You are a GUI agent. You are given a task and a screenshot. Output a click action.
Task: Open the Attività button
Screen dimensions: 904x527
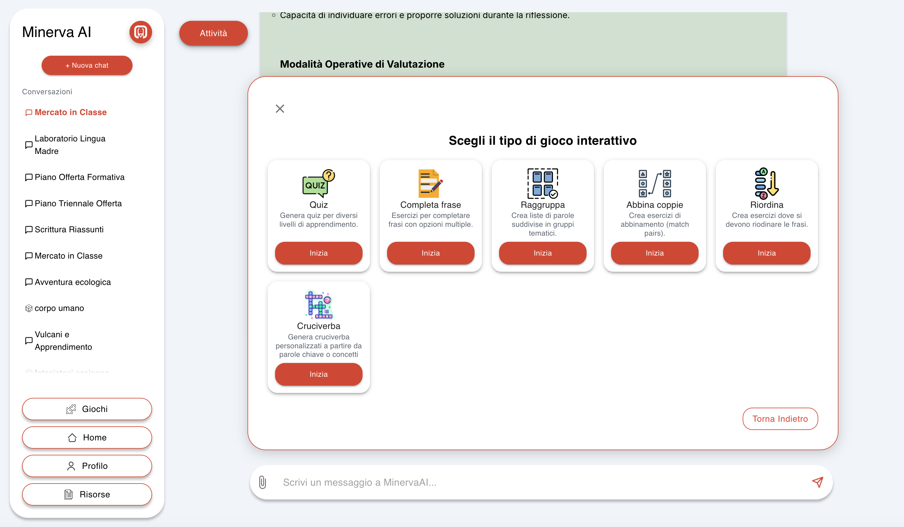tap(213, 33)
